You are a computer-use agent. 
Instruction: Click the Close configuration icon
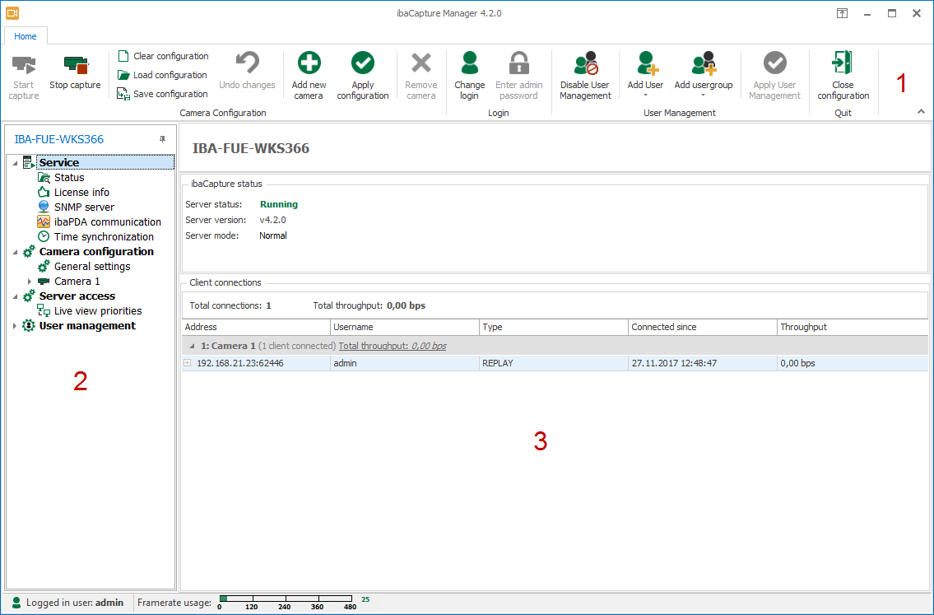843,64
